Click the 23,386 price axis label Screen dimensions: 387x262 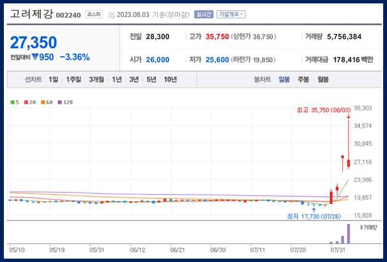(x=362, y=180)
